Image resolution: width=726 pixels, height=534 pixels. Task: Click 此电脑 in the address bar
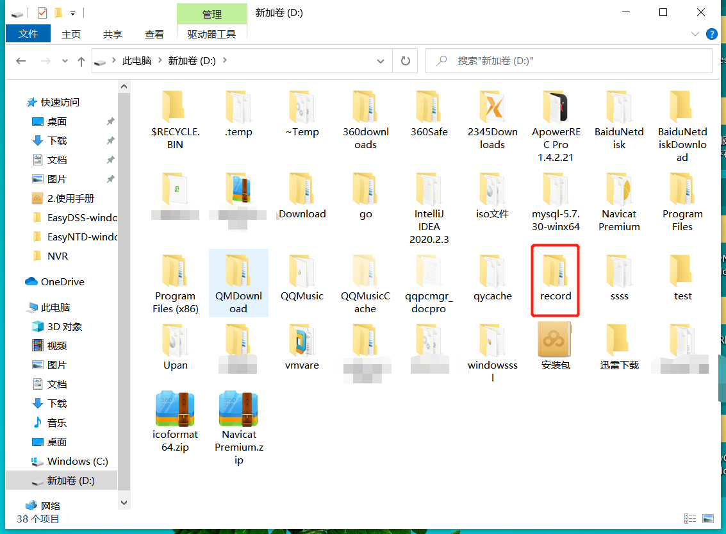(136, 61)
